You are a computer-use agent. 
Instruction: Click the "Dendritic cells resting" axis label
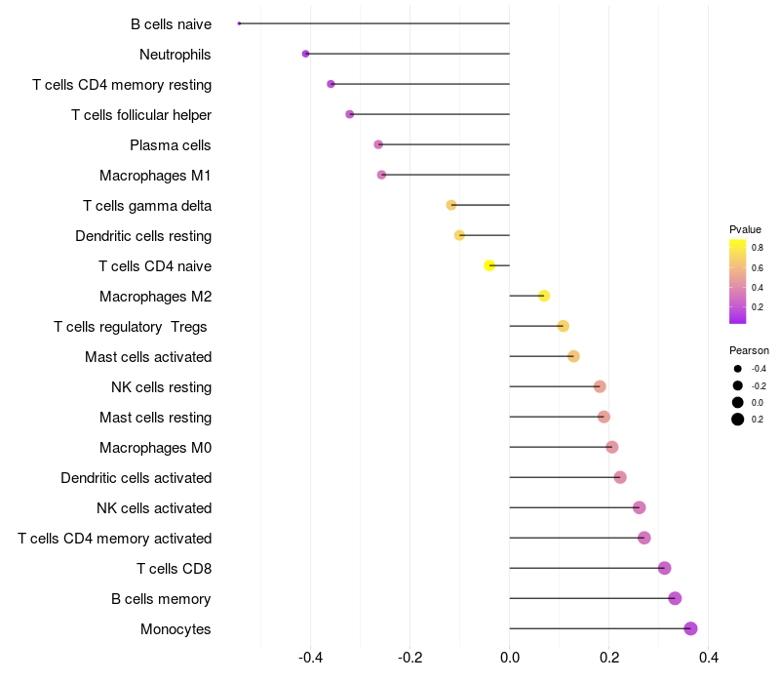pyautogui.click(x=143, y=236)
